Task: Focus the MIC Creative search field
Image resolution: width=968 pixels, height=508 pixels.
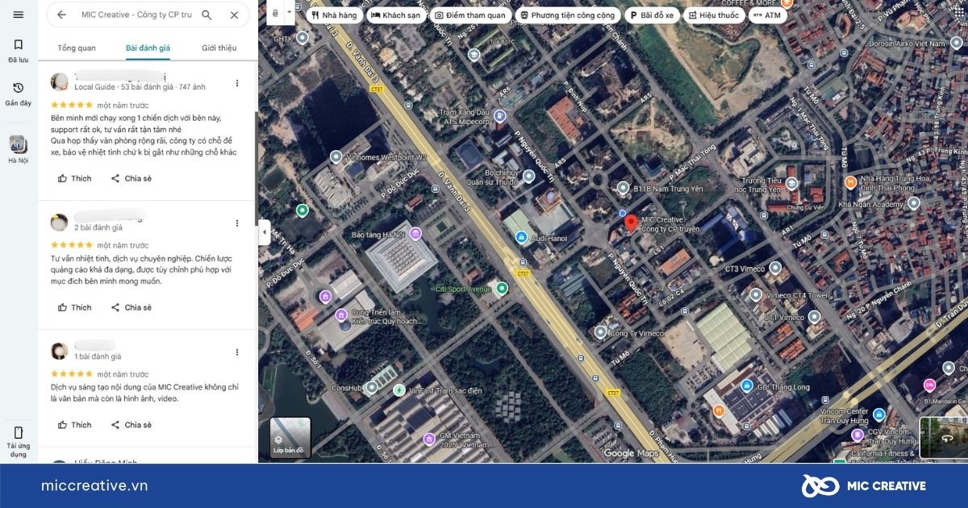Action: [136, 15]
